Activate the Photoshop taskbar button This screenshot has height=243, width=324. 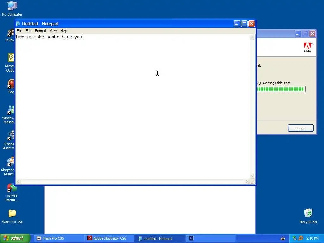pos(211,239)
